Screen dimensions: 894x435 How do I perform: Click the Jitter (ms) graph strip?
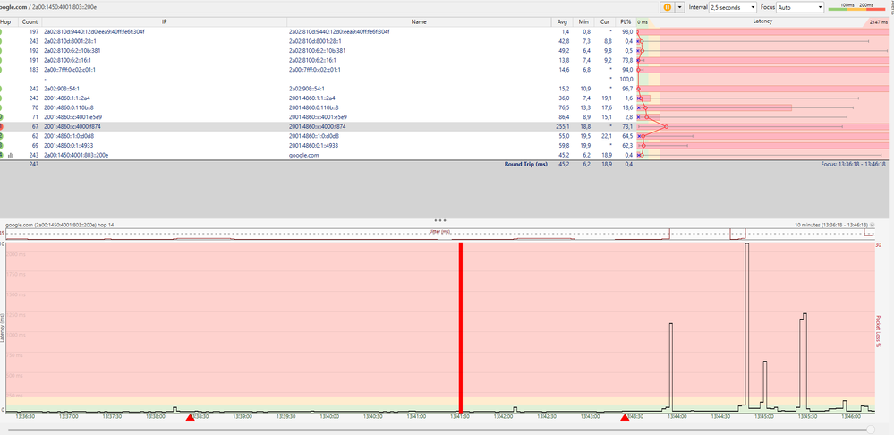(x=440, y=235)
